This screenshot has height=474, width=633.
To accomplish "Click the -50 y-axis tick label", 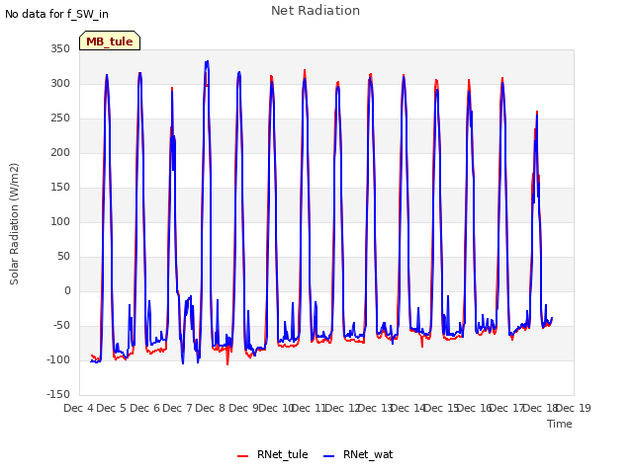I will coord(61,325).
